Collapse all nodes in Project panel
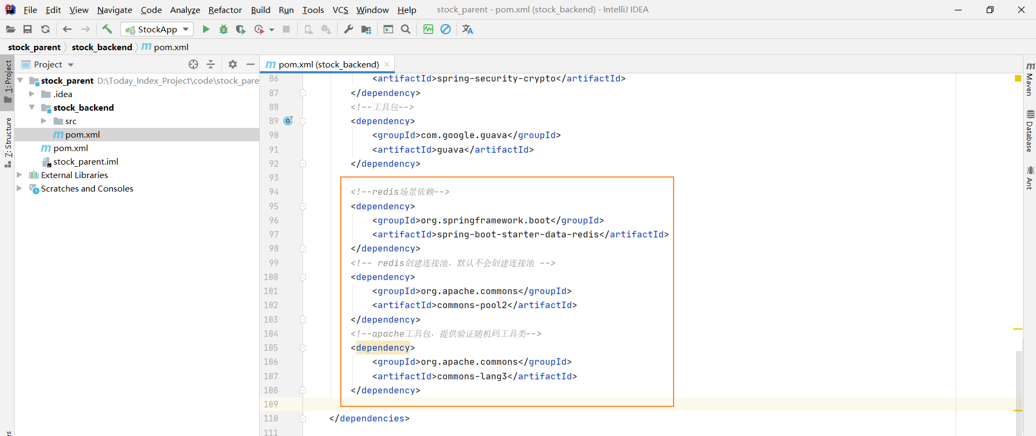 coord(211,64)
